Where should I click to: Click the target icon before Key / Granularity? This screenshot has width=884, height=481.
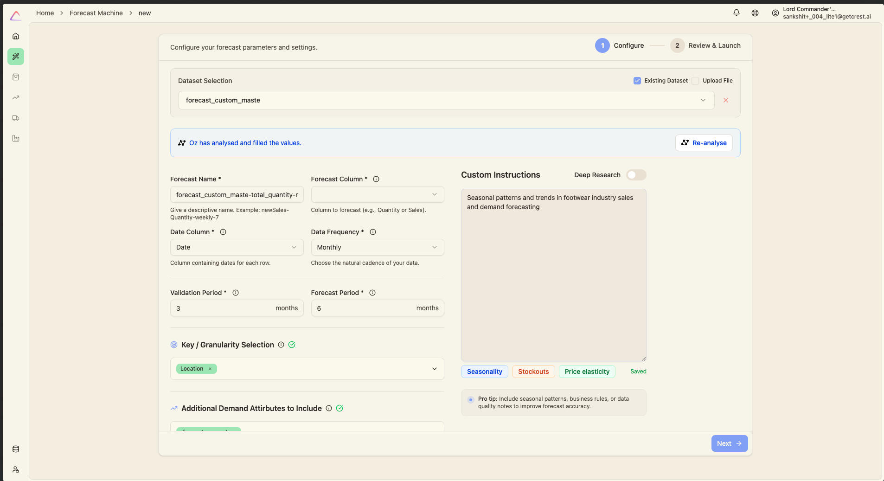click(174, 345)
